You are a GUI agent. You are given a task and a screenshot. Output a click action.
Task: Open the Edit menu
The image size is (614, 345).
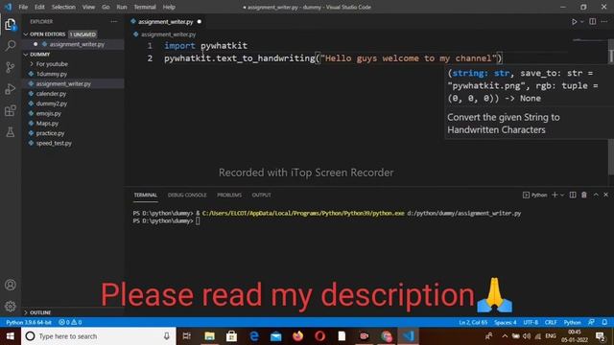click(39, 7)
